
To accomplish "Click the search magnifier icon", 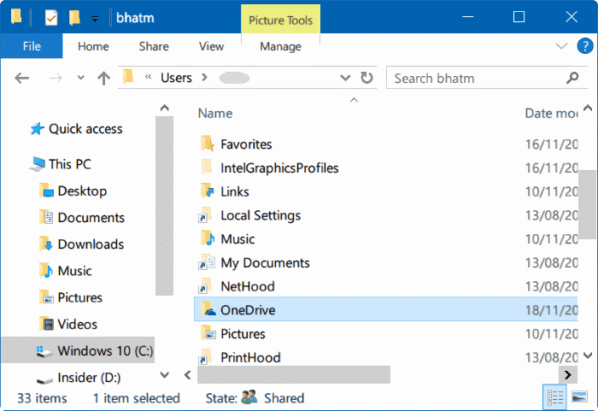I will tap(572, 78).
